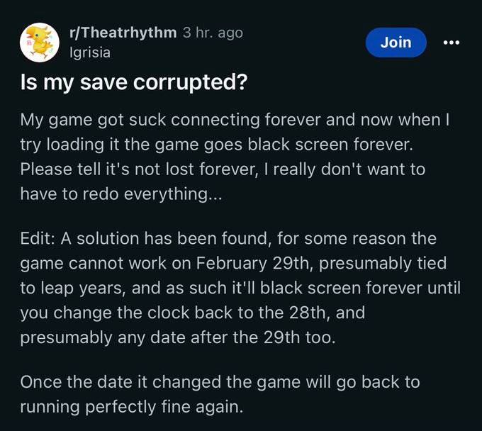
Task: Click the "My game got suck" opening text
Action: coord(92,121)
